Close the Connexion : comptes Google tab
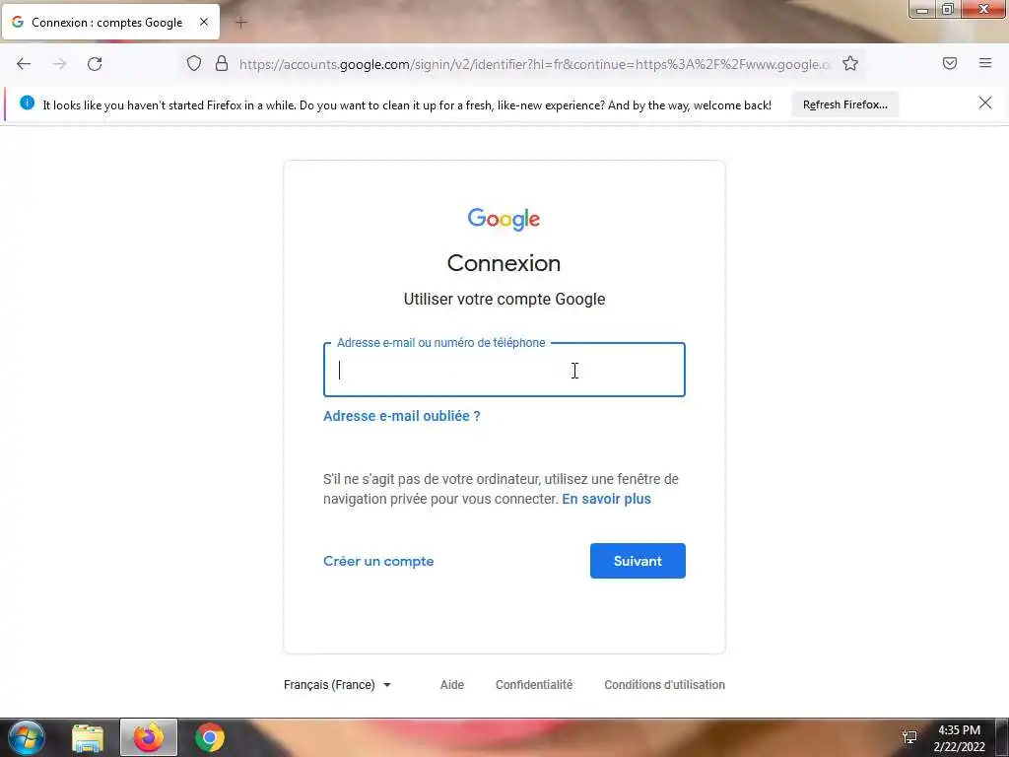This screenshot has height=757, width=1009. coord(204,22)
